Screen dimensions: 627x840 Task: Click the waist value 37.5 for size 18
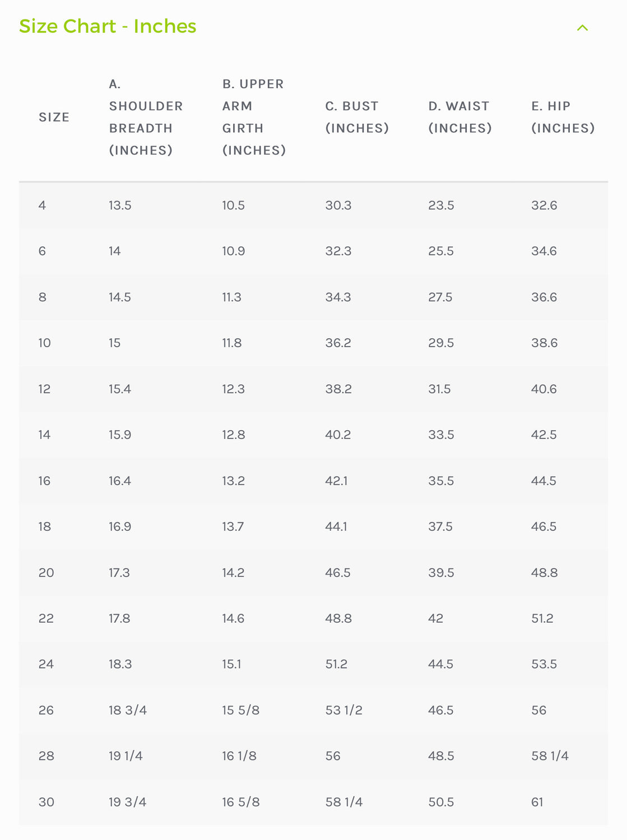point(440,526)
